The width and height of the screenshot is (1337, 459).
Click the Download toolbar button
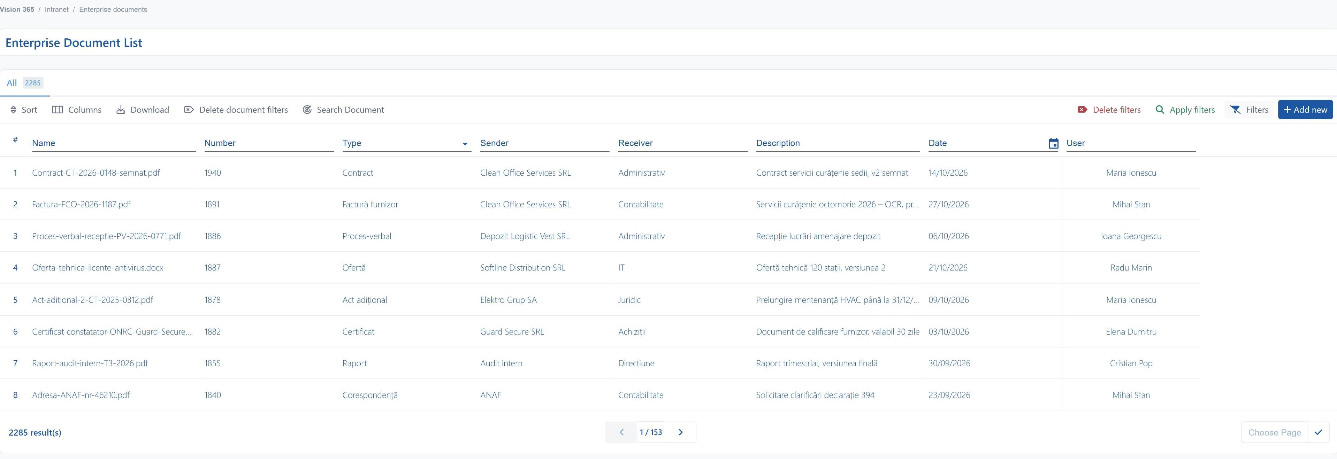point(143,109)
